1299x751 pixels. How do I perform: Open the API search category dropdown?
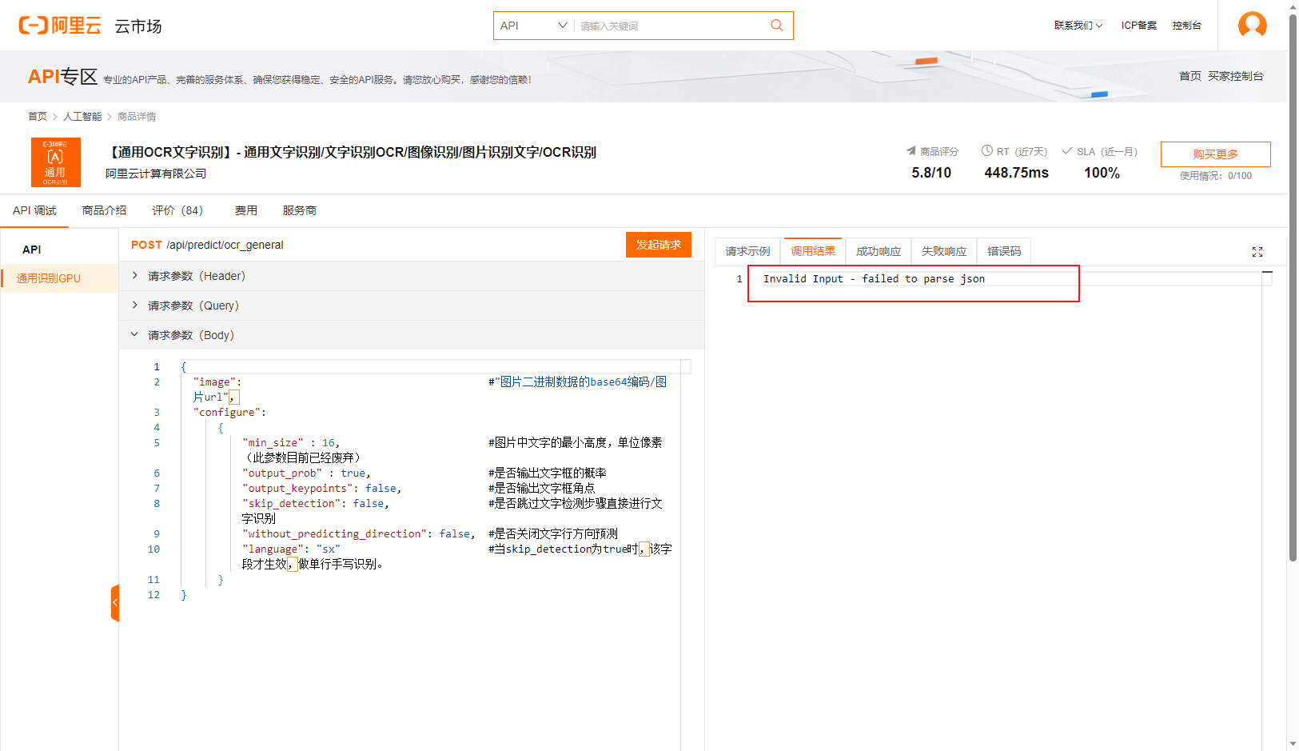(x=533, y=26)
